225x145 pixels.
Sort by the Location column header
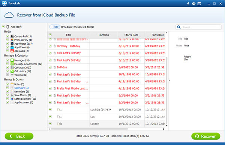click(104, 35)
